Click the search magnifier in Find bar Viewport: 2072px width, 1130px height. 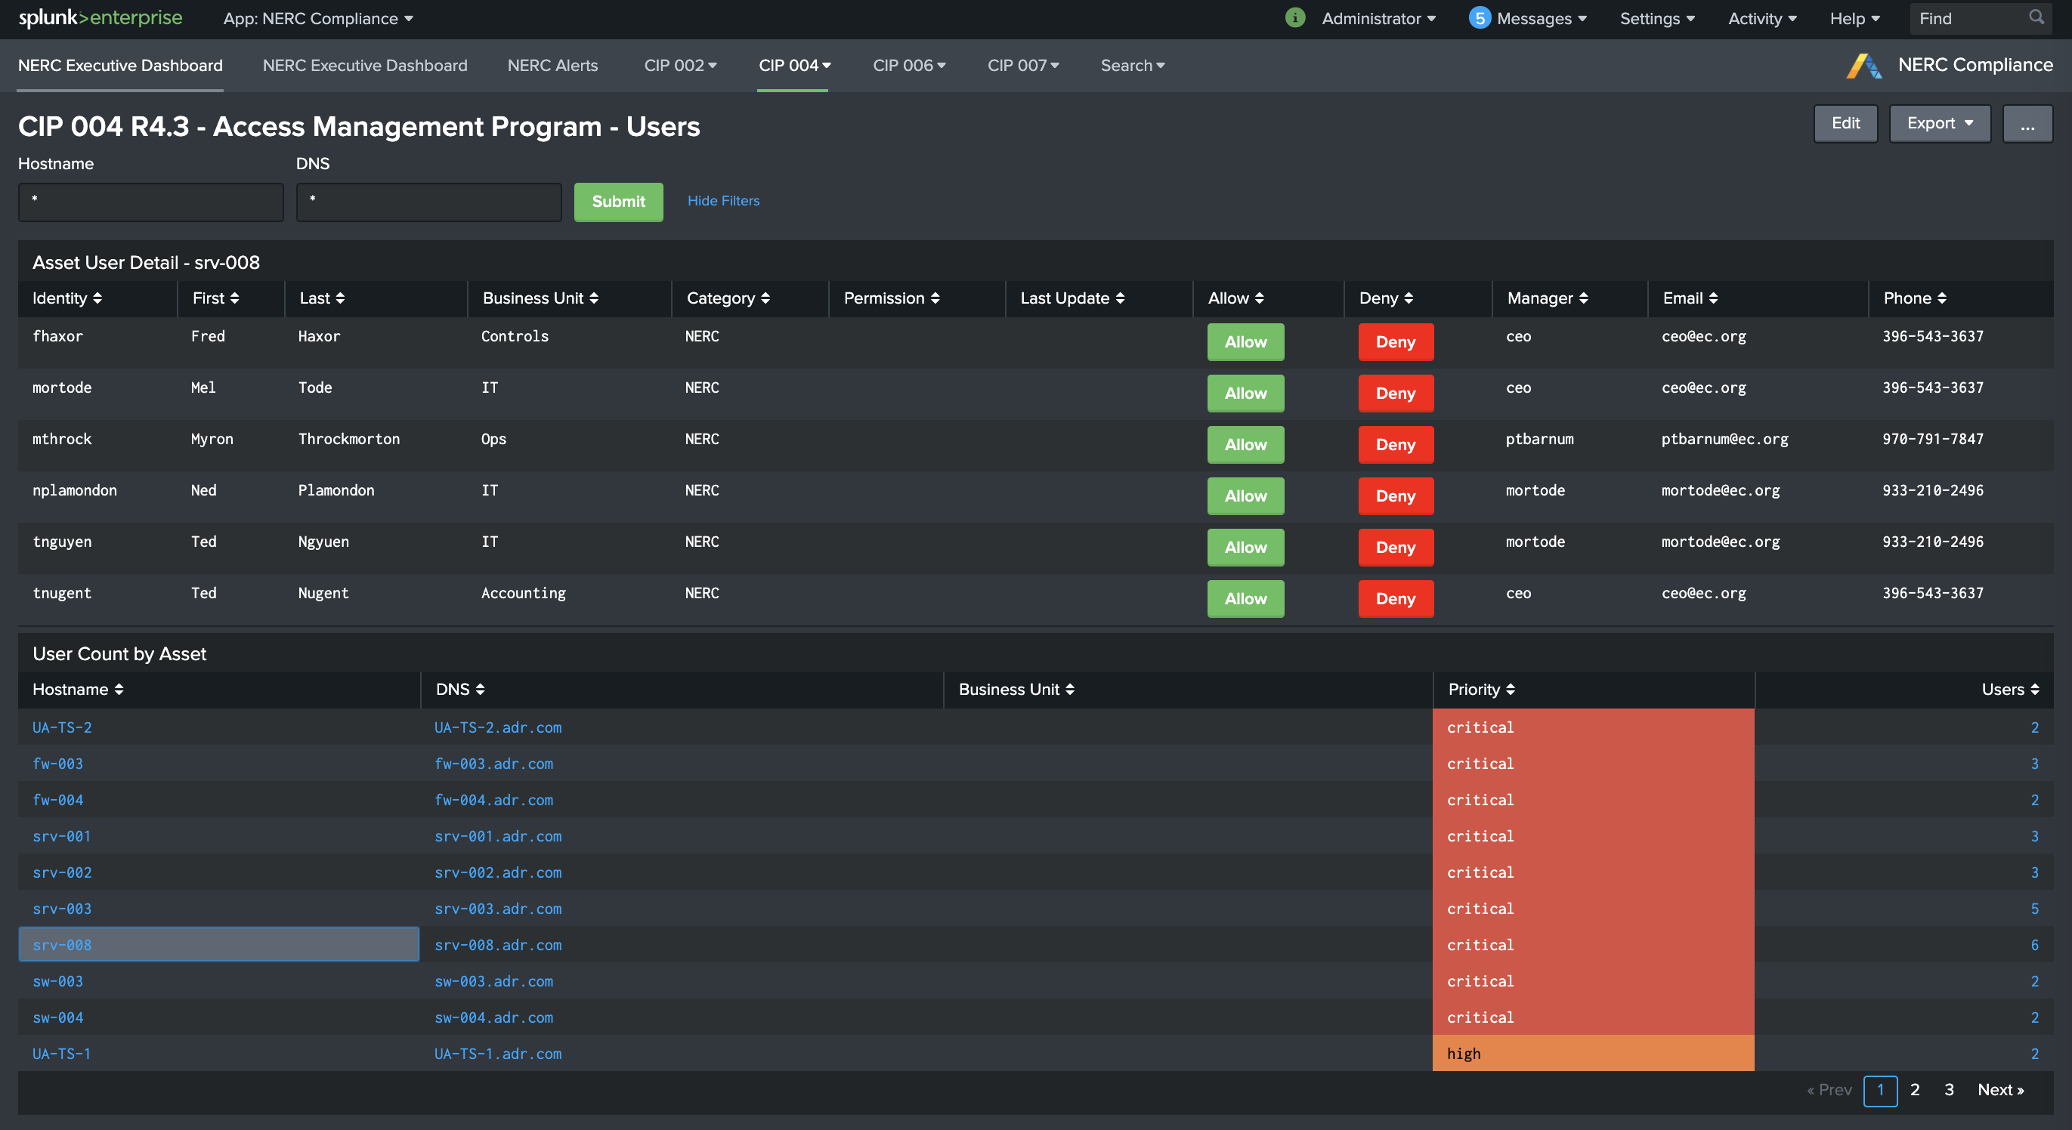pyautogui.click(x=2036, y=17)
